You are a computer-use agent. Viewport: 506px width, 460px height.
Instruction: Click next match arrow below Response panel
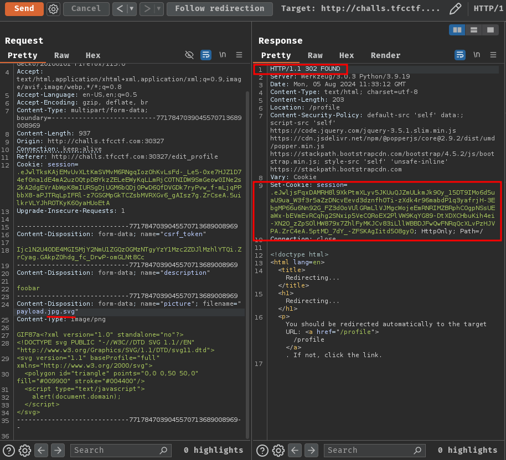click(312, 451)
